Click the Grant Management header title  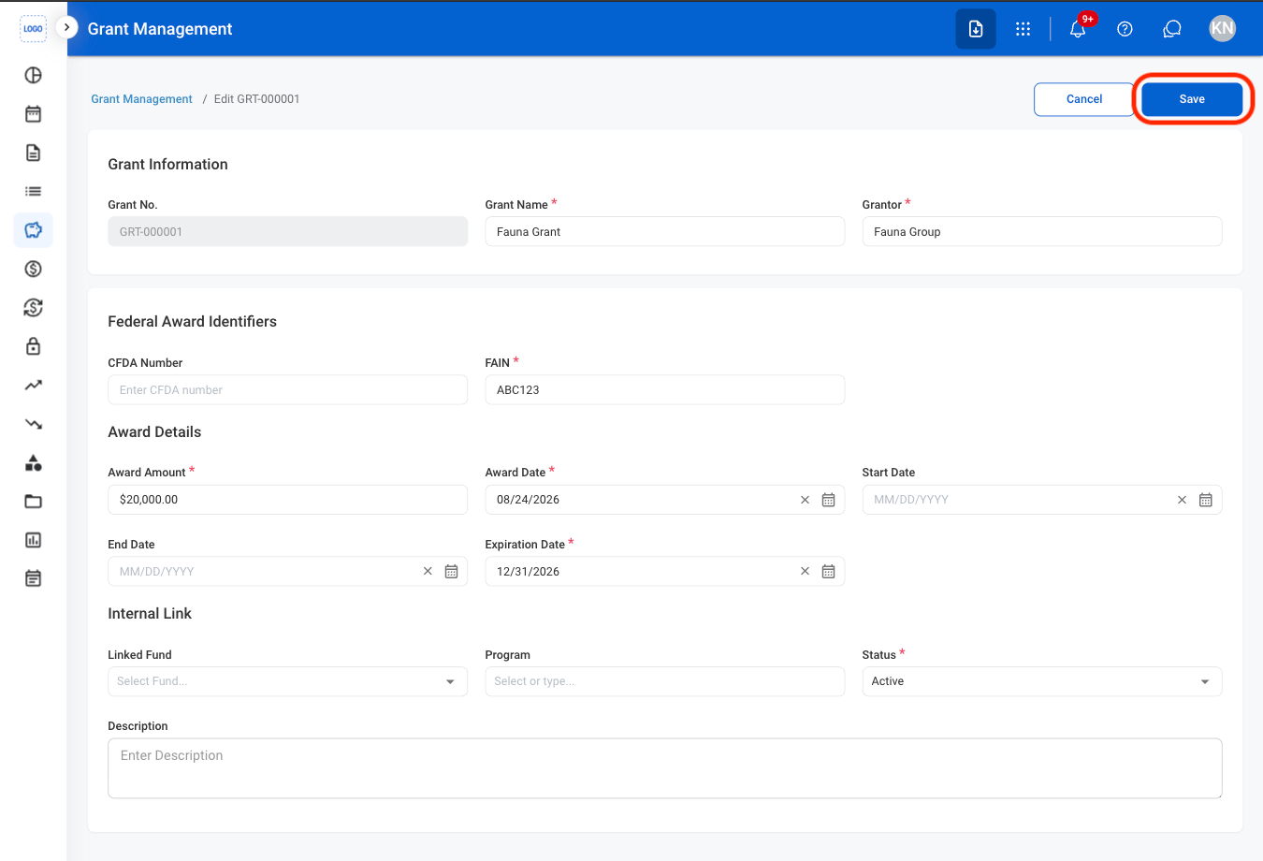[160, 29]
